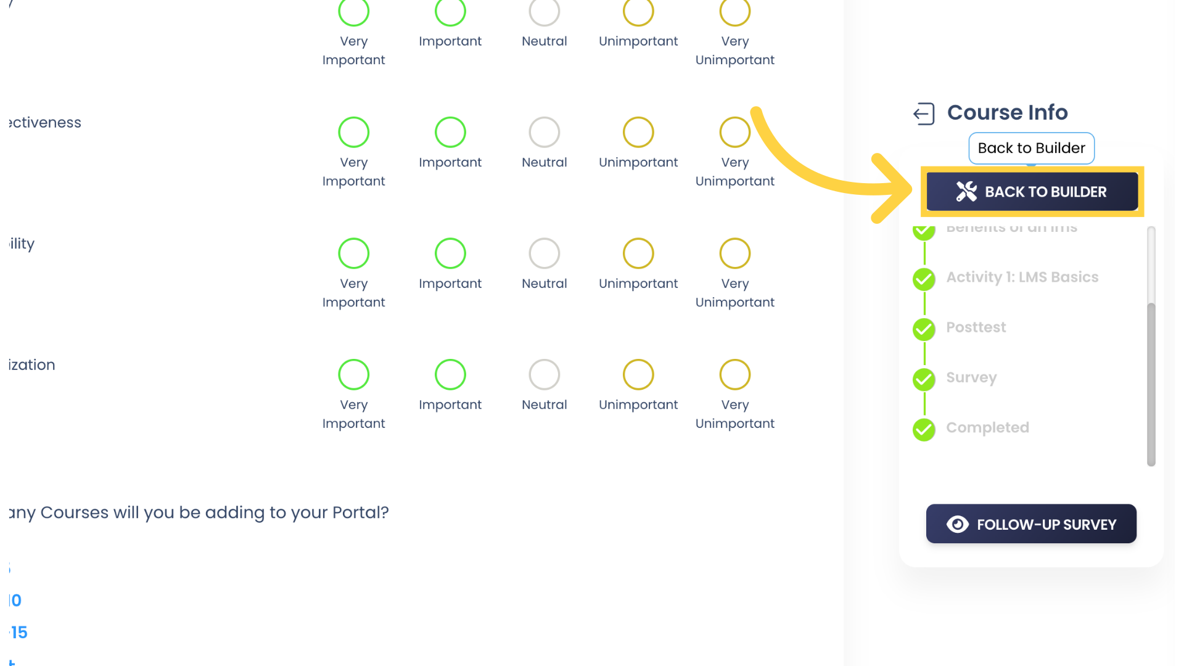1184x666 pixels.
Task: Click the Completed status checkmark icon
Action: tap(924, 429)
